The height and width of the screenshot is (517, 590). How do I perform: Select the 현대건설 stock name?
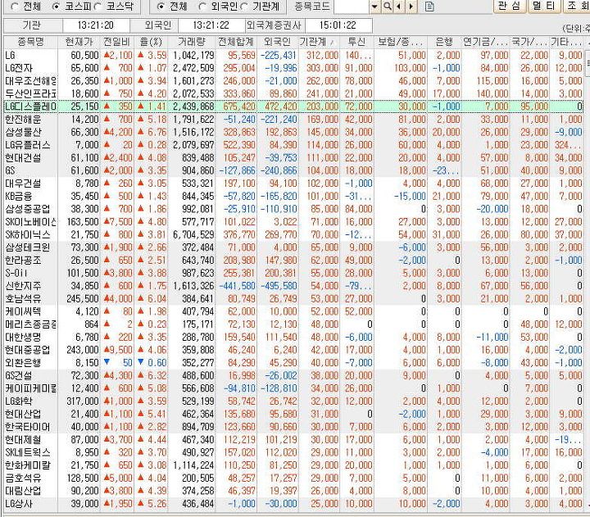23,158
